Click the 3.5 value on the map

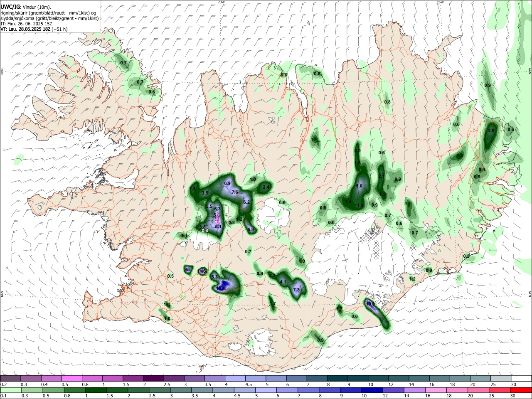coord(205,193)
